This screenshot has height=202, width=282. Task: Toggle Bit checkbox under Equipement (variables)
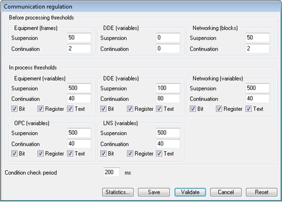(x=14, y=109)
